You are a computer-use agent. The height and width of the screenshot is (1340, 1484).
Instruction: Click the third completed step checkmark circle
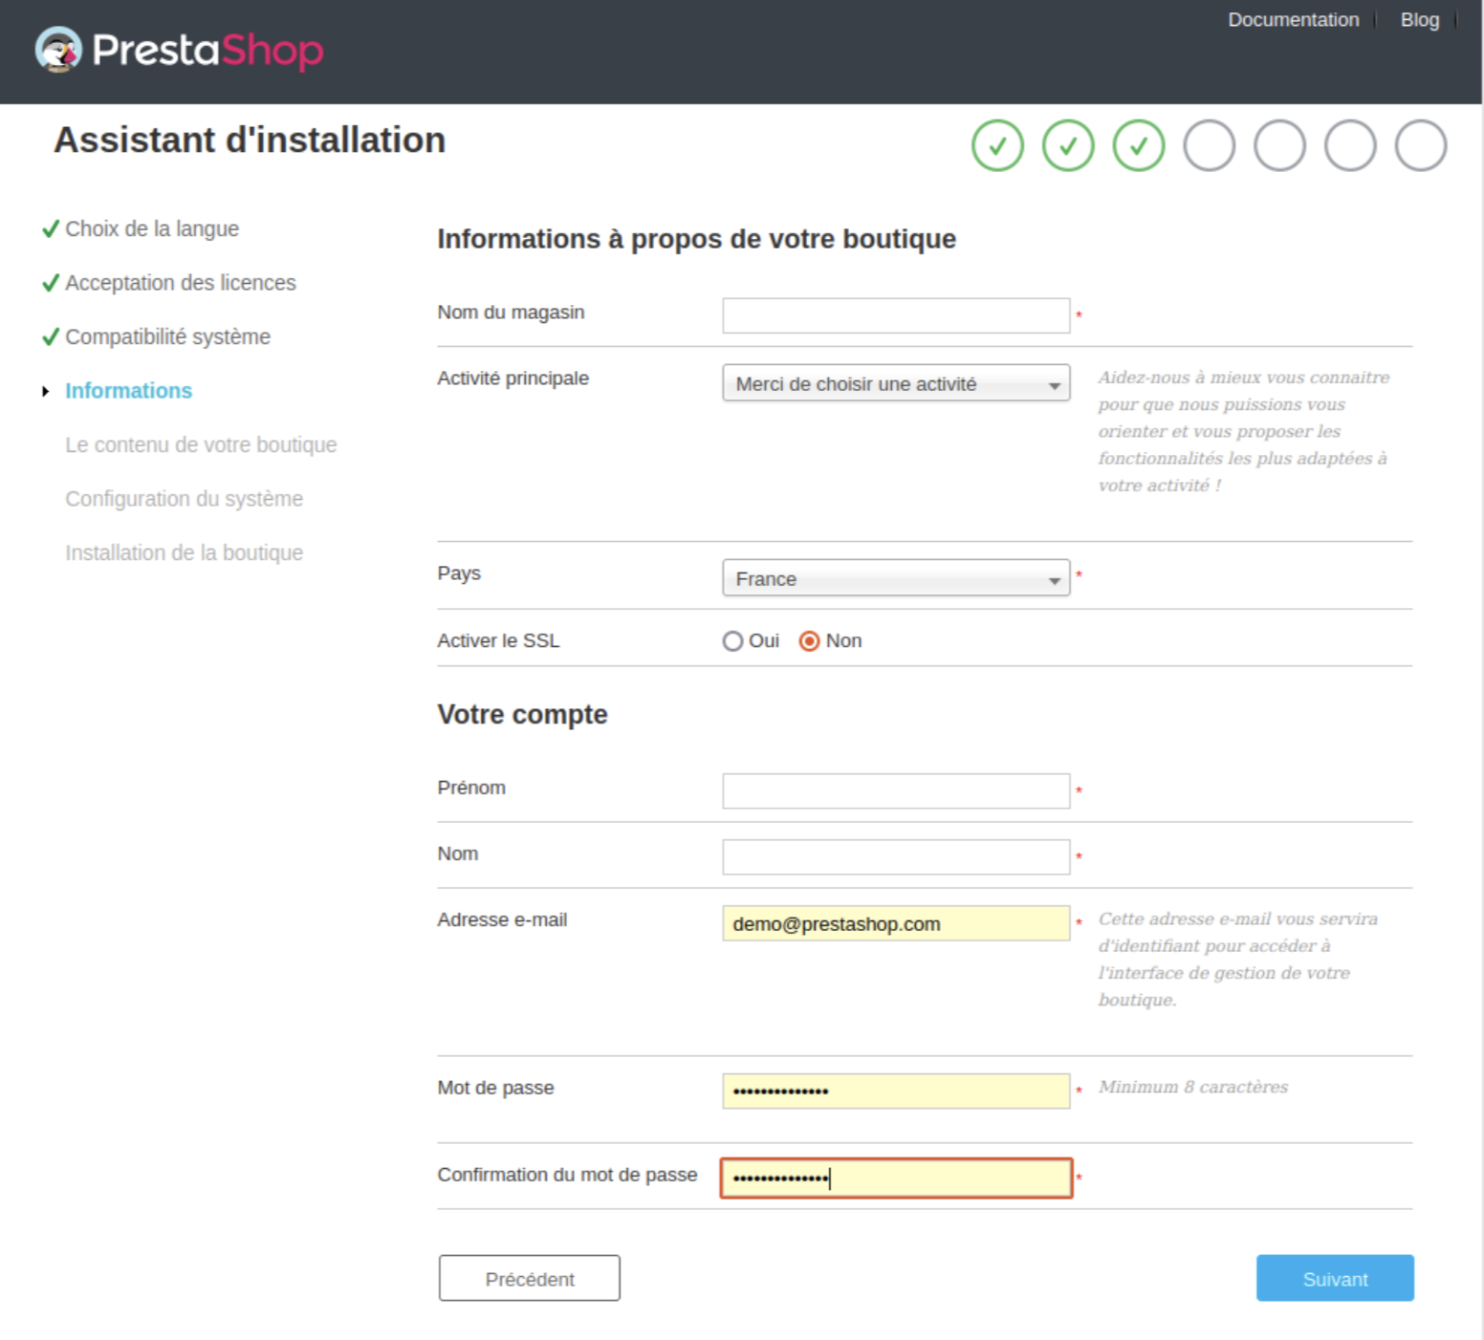click(1139, 145)
